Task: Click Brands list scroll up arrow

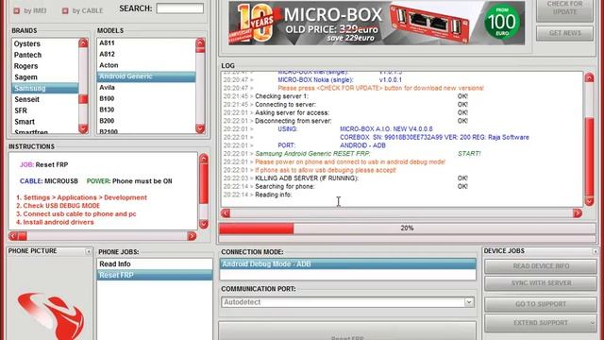Action: pyautogui.click(x=83, y=42)
